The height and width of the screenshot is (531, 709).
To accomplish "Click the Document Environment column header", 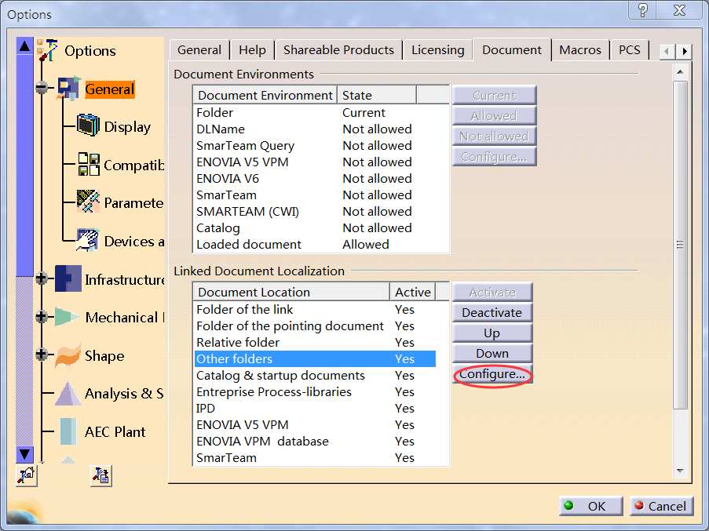I will coord(265,95).
